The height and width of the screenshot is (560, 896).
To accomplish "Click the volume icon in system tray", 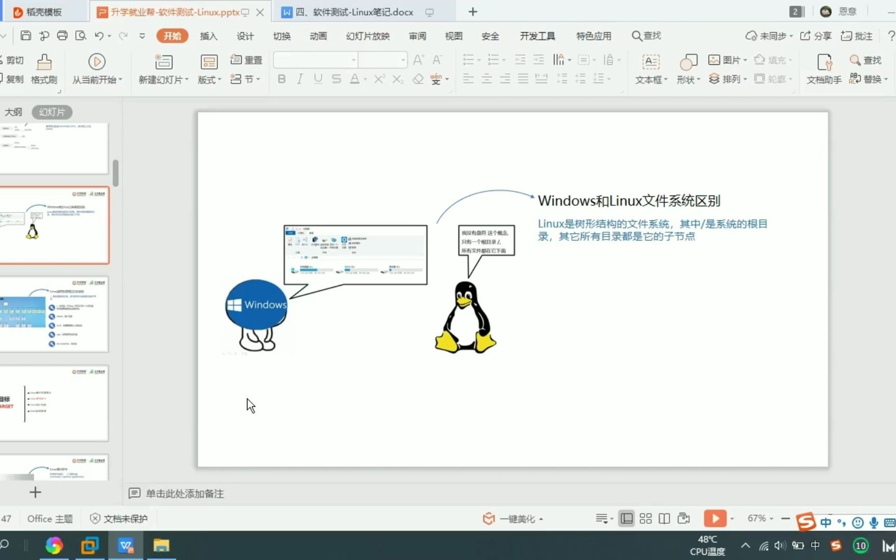I will 779,545.
